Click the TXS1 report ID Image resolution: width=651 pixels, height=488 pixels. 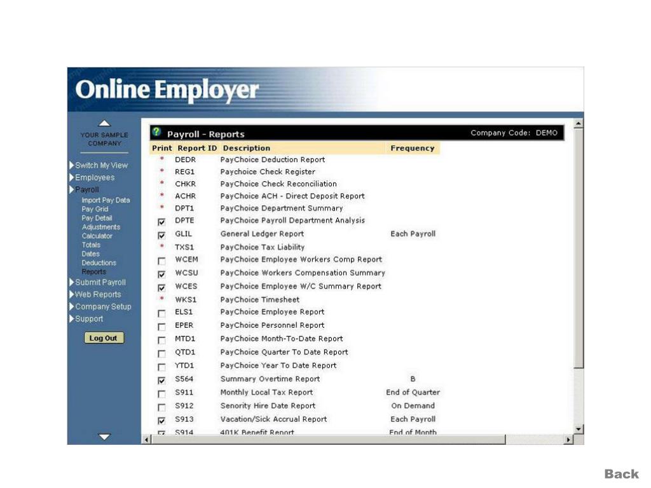point(184,247)
